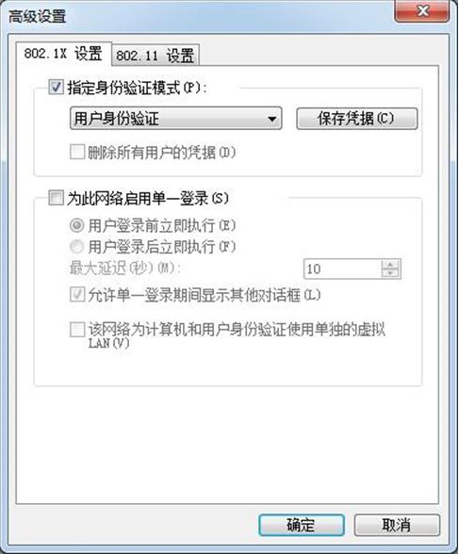
Task: Decrease max delay with spinner down arrow
Action: [390, 274]
